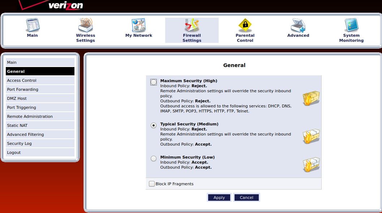Choose Typical Security (Medium) radio button
This screenshot has height=213, width=382.
coord(154,125)
